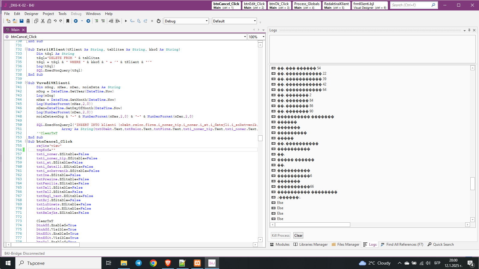Click the Stop debugging square icon
The image size is (479, 269).
tap(152, 21)
